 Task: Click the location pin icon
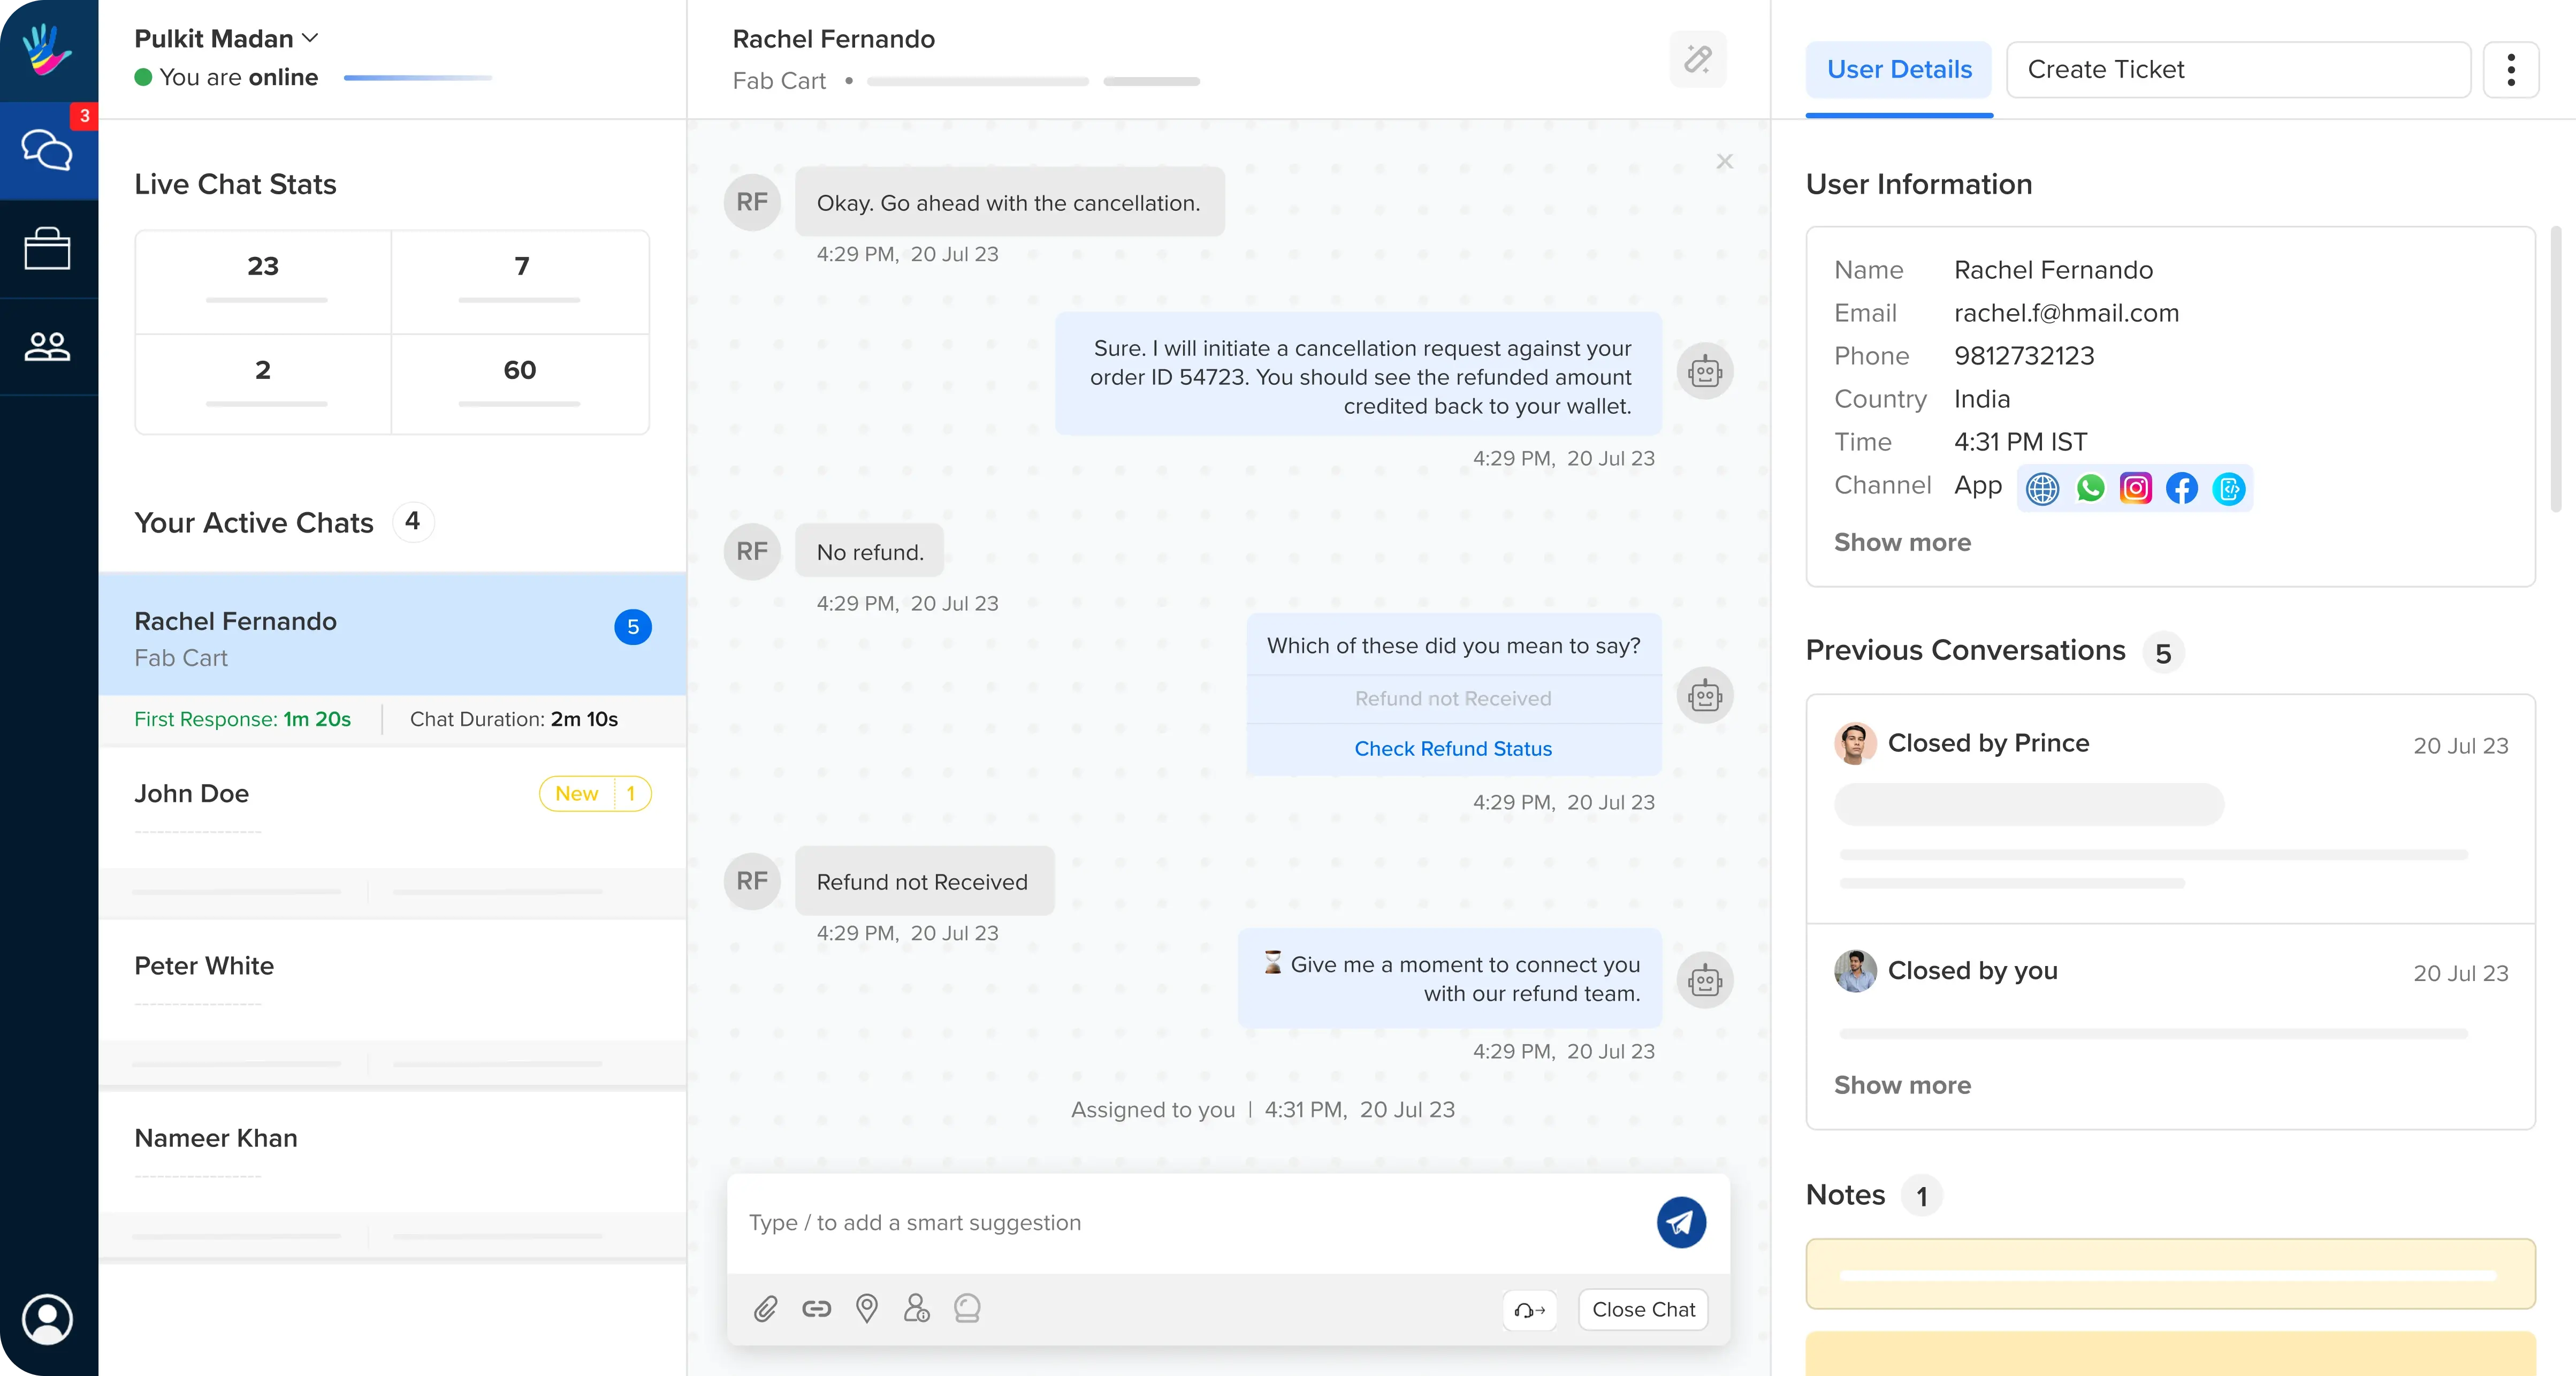point(867,1308)
